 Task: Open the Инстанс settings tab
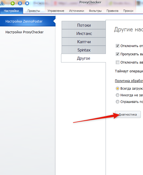(x=84, y=34)
